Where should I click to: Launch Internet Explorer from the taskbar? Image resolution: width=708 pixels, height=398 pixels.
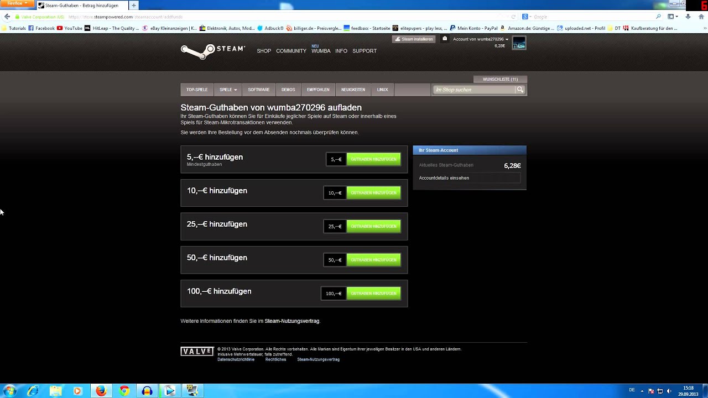point(33,391)
